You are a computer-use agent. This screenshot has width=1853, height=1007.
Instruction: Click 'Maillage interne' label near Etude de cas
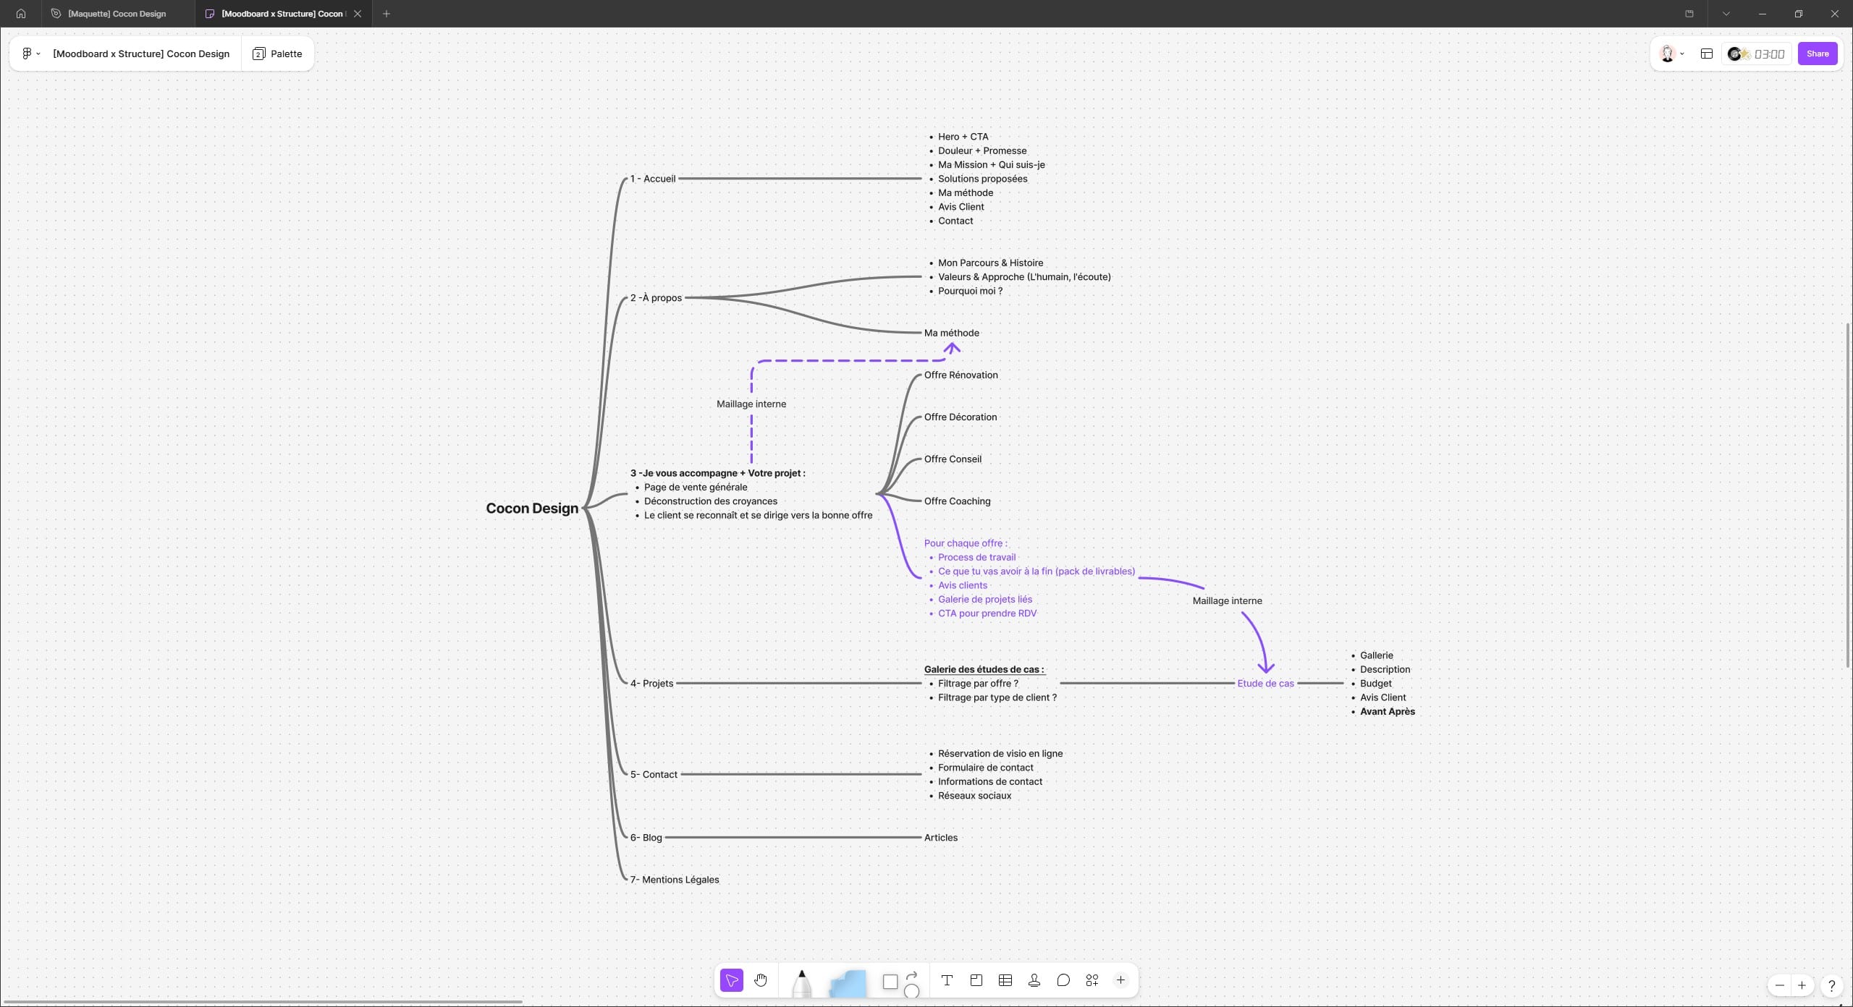(1227, 600)
